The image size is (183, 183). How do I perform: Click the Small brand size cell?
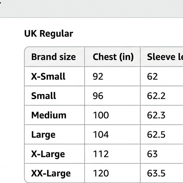click(x=44, y=96)
